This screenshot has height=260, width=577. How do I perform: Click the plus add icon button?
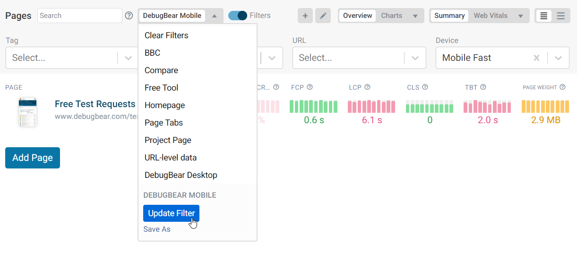point(305,16)
